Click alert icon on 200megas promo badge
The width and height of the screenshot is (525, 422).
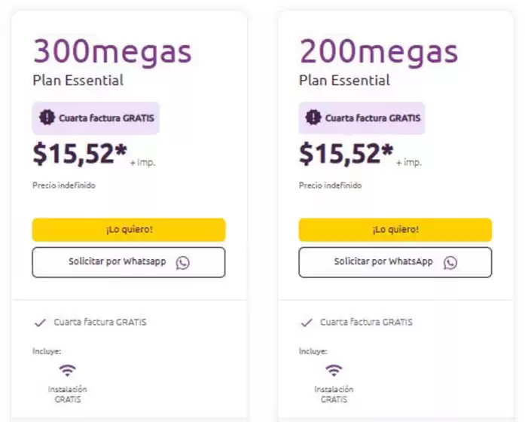(313, 118)
